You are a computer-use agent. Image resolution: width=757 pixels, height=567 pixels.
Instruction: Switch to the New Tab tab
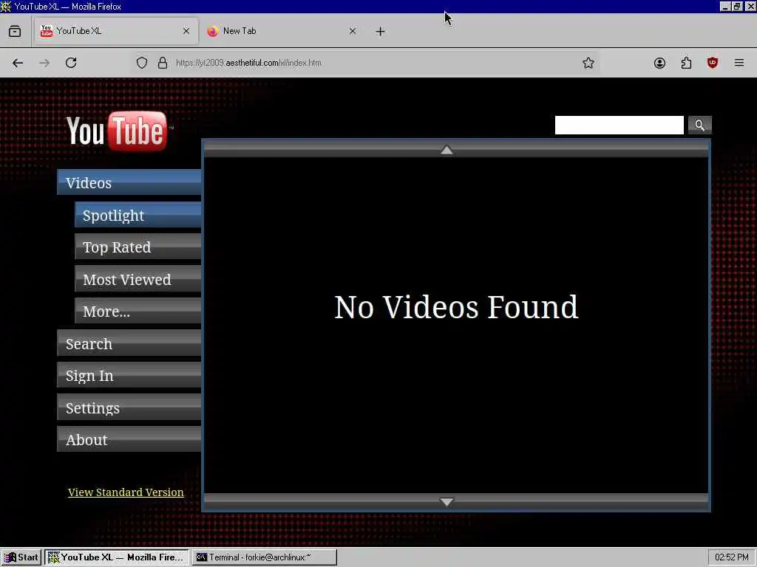click(282, 31)
